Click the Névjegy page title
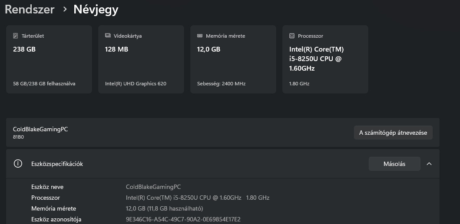 click(96, 9)
